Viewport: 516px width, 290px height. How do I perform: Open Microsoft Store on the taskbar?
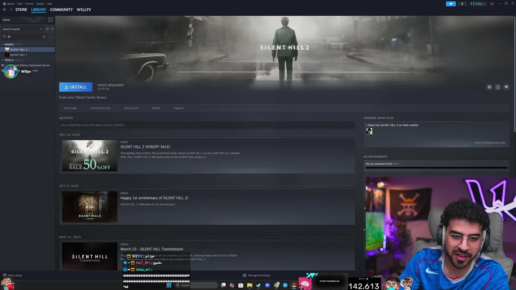pos(241,285)
